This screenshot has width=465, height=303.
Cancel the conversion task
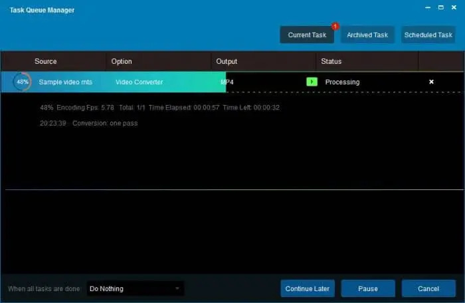tap(428, 288)
